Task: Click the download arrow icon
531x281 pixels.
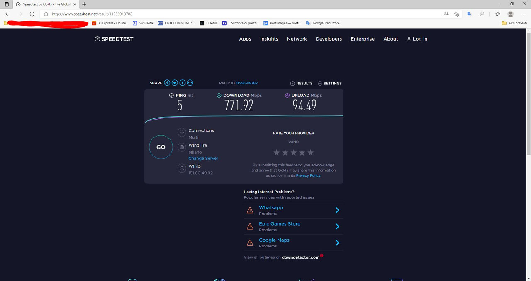Action: pyautogui.click(x=219, y=95)
